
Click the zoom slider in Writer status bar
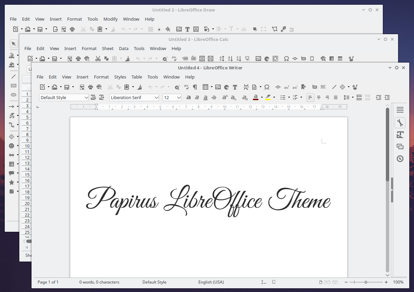tap(366, 282)
